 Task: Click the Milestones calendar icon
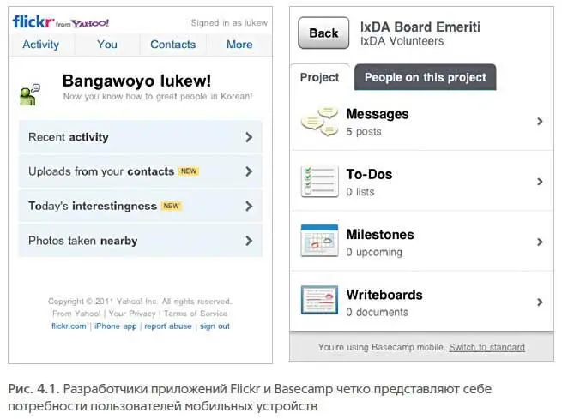(319, 242)
